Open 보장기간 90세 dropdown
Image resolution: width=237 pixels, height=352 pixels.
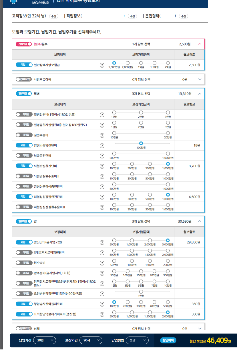coord(91,340)
